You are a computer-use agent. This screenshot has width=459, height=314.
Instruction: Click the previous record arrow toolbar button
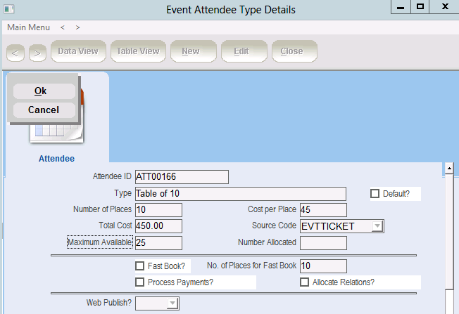click(16, 51)
